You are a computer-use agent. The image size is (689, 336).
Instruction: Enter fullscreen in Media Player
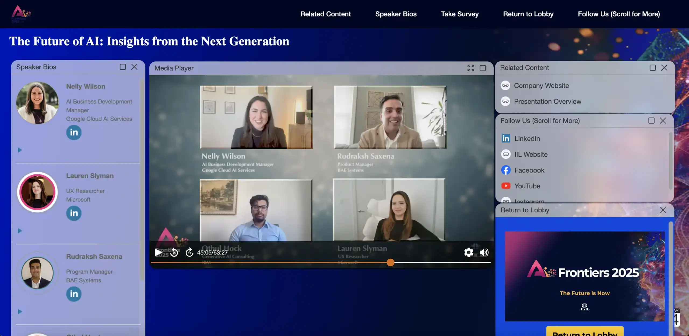point(471,68)
